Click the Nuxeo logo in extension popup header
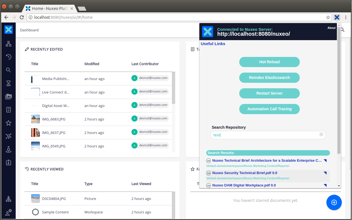 (x=208, y=32)
